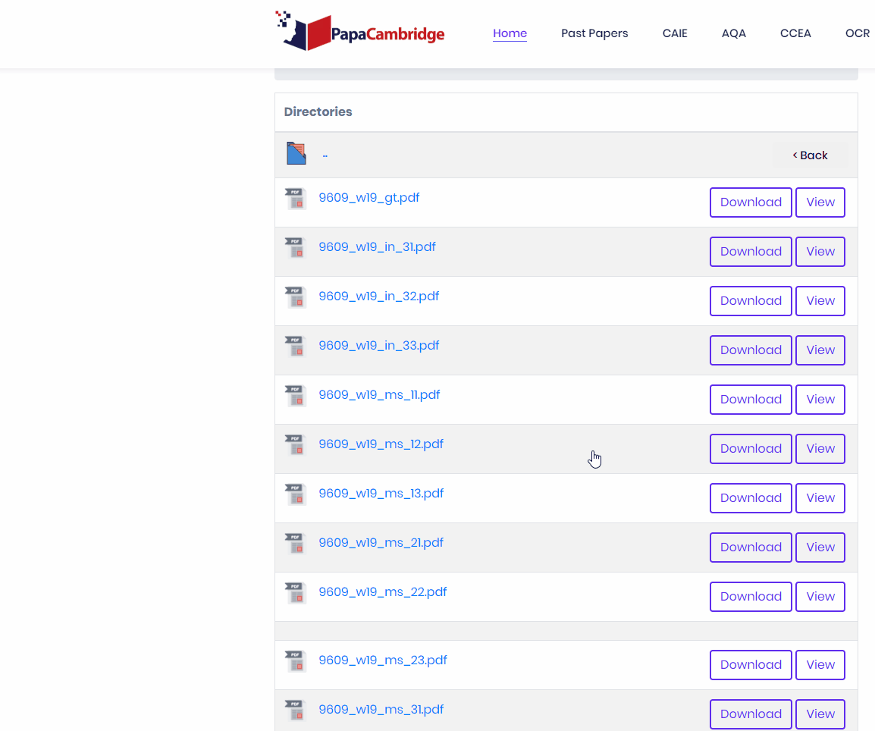Screen dimensions: 875x731
Task: Download the 9609_w19_gt.pdf file
Action: (x=751, y=202)
